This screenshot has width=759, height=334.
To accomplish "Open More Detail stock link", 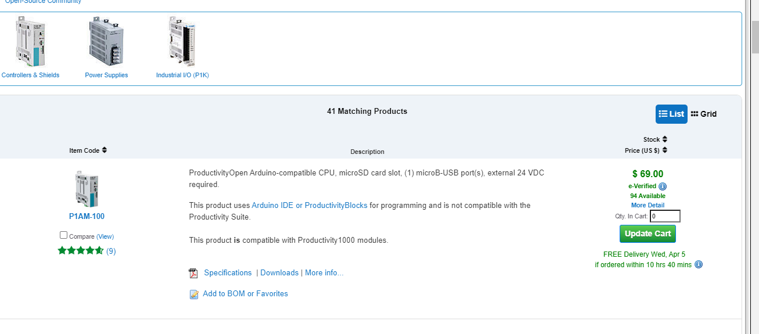I will [648, 205].
